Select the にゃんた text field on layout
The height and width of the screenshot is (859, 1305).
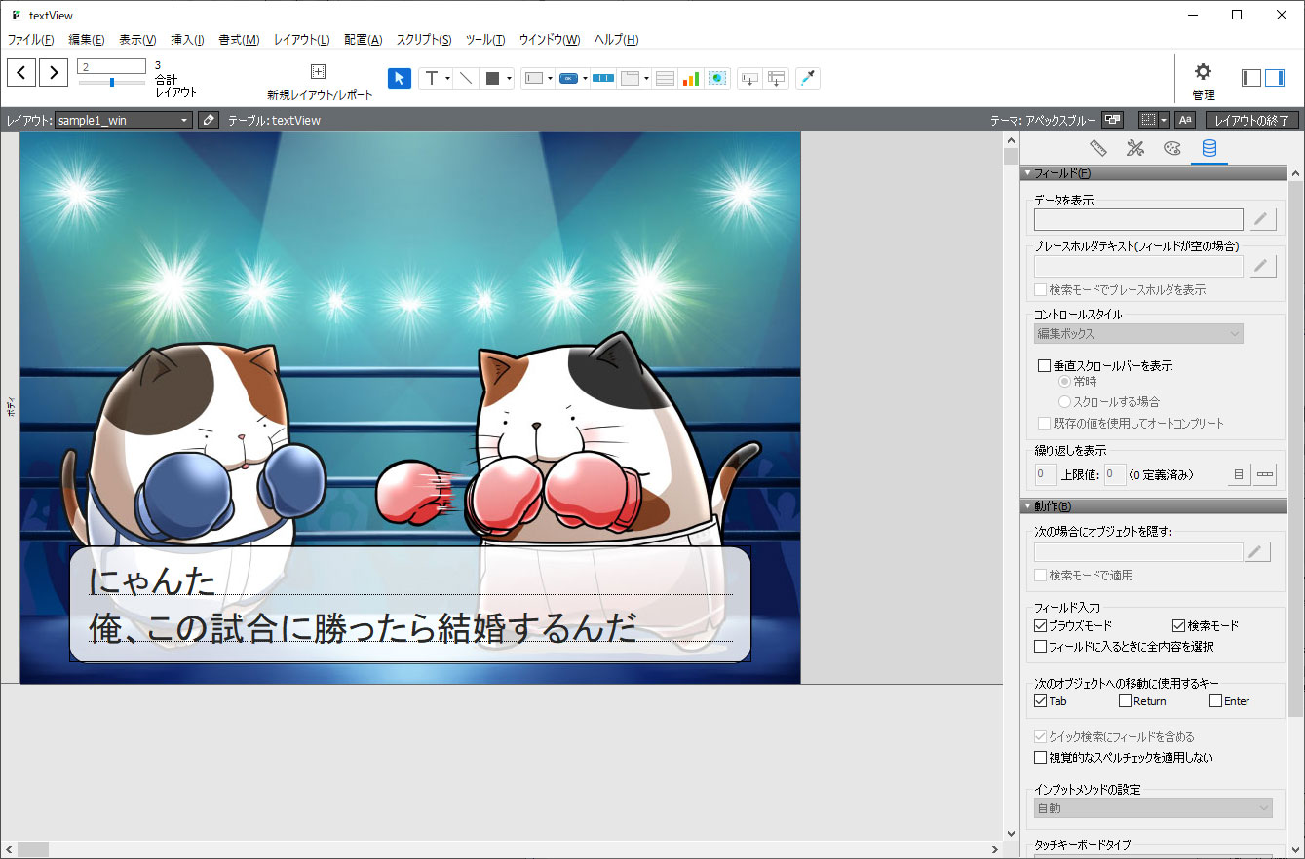(x=409, y=580)
